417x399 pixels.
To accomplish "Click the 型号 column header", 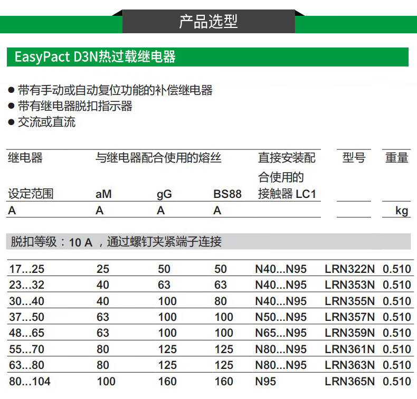I will click(354, 158).
